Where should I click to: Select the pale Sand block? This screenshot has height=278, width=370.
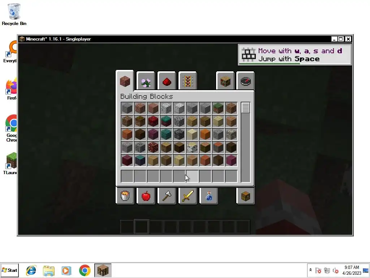pos(192,134)
